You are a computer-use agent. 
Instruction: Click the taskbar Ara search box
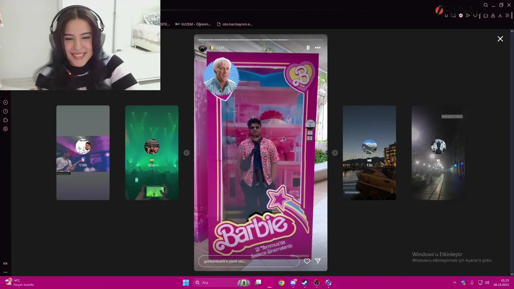222,283
